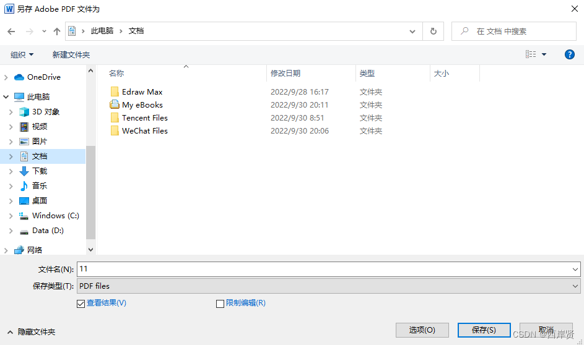Open the view options dropdown arrow
Viewport: 584px width, 345px height.
tap(544, 54)
